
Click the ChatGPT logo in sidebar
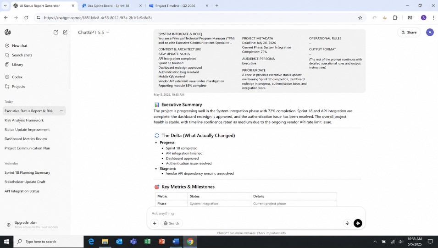(x=7, y=33)
